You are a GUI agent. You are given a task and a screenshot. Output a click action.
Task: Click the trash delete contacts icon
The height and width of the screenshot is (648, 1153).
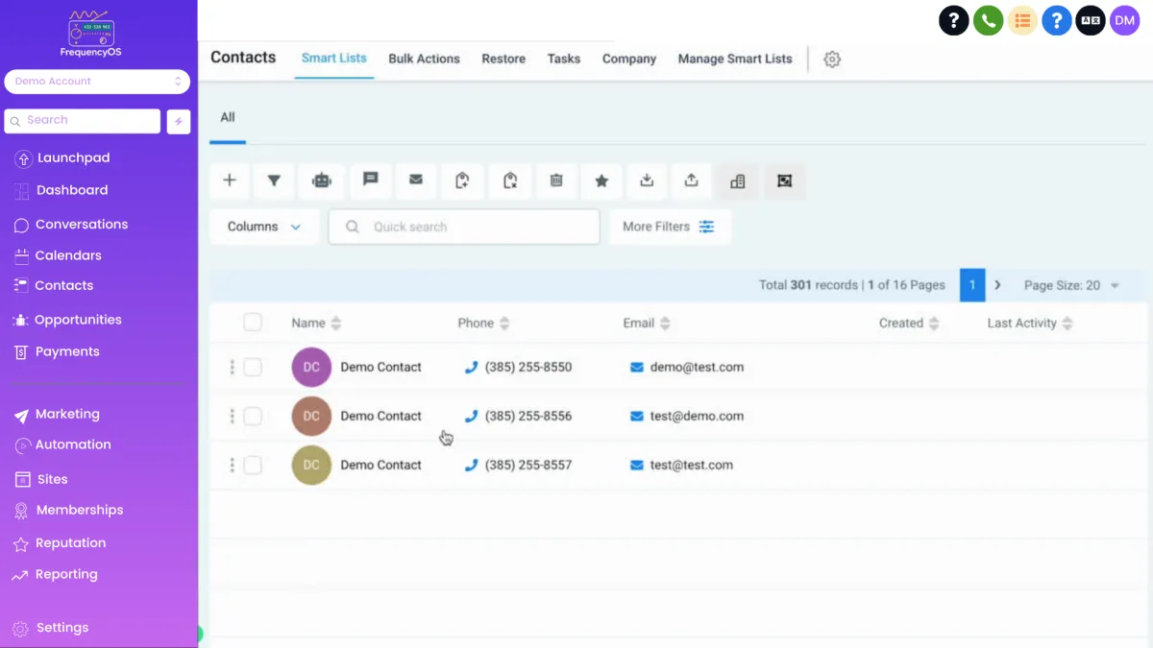point(555,180)
